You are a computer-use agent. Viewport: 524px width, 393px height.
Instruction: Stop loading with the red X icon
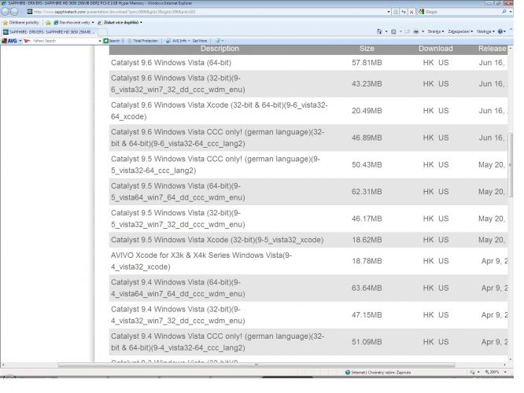[x=411, y=12]
